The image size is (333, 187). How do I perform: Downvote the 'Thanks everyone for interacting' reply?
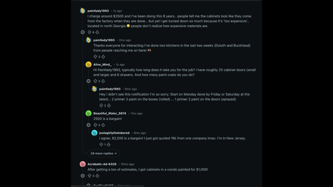(103, 56)
